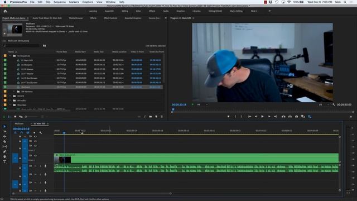Toggle V1 track output eye
Image resolution: width=357 pixels, height=201 pixels.
click(x=35, y=156)
